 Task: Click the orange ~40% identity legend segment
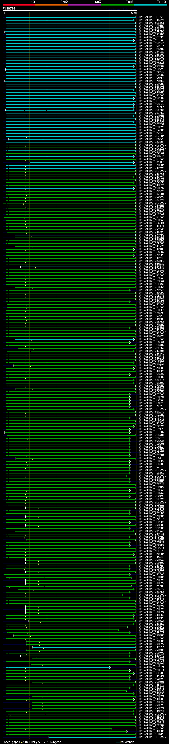52,5
